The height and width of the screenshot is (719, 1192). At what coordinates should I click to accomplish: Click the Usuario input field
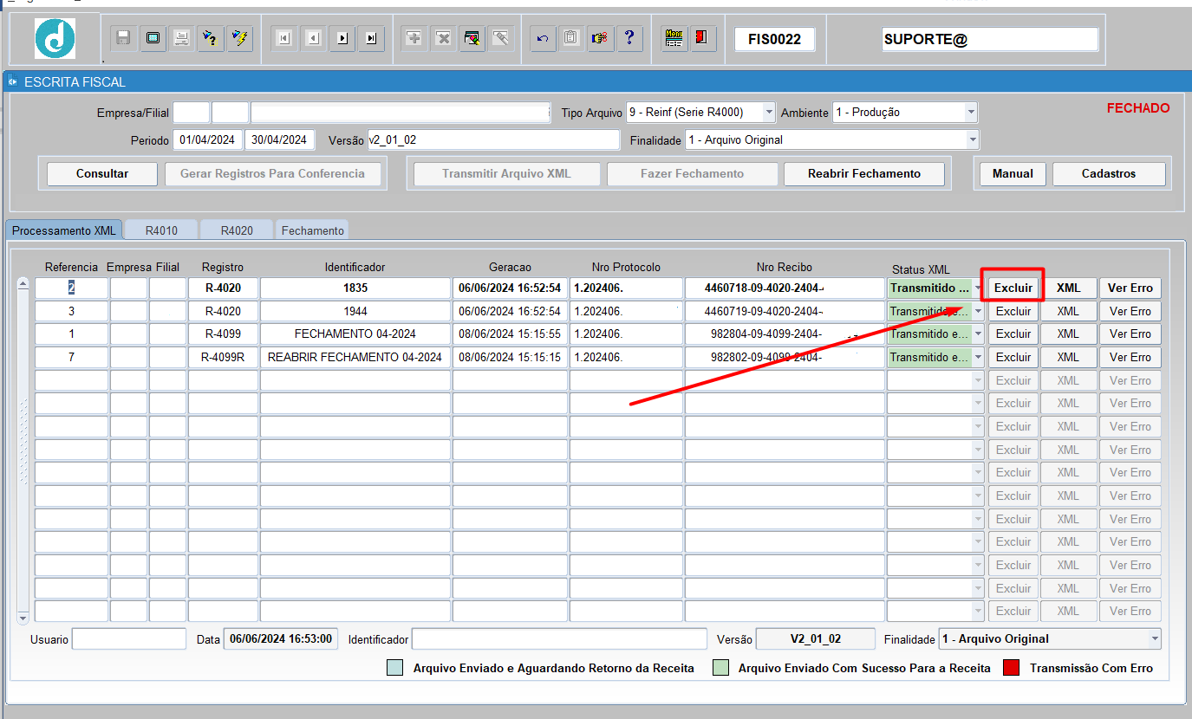129,639
